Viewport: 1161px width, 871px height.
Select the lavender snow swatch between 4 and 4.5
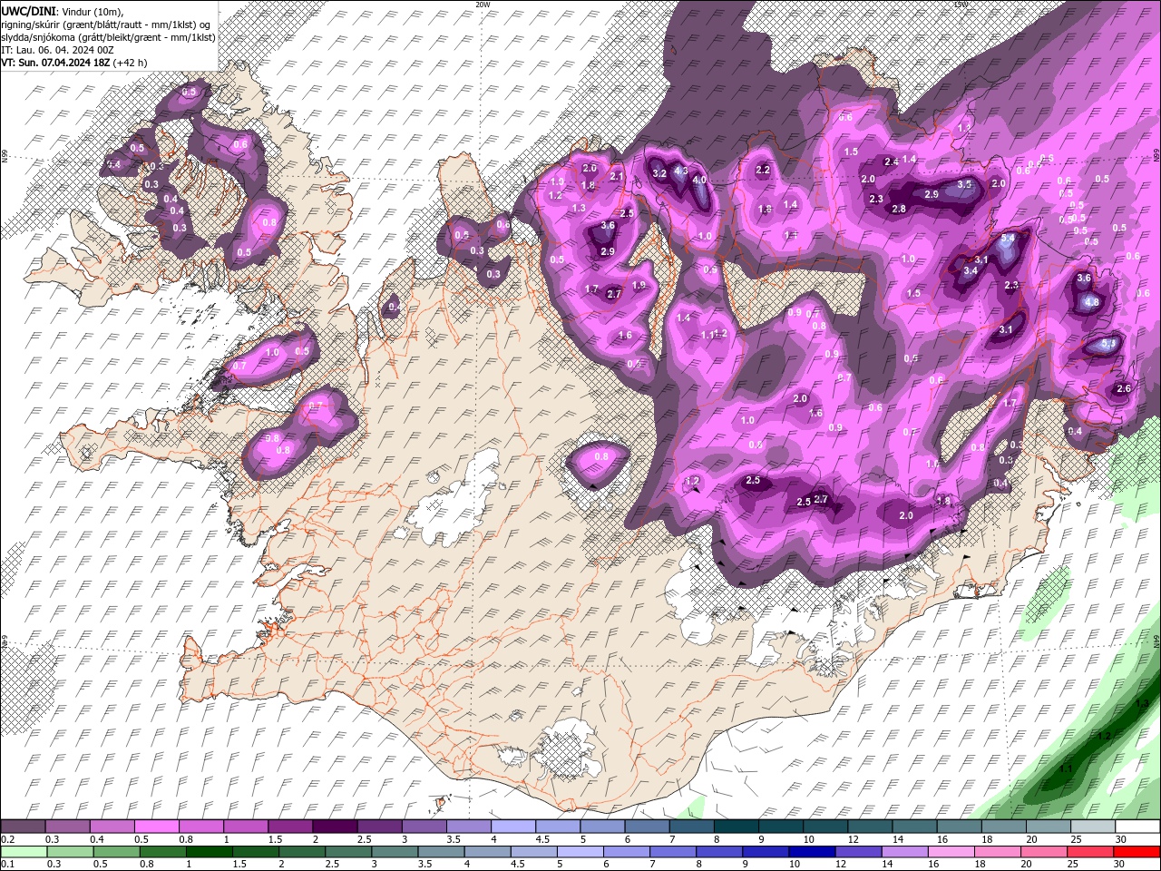(x=512, y=827)
